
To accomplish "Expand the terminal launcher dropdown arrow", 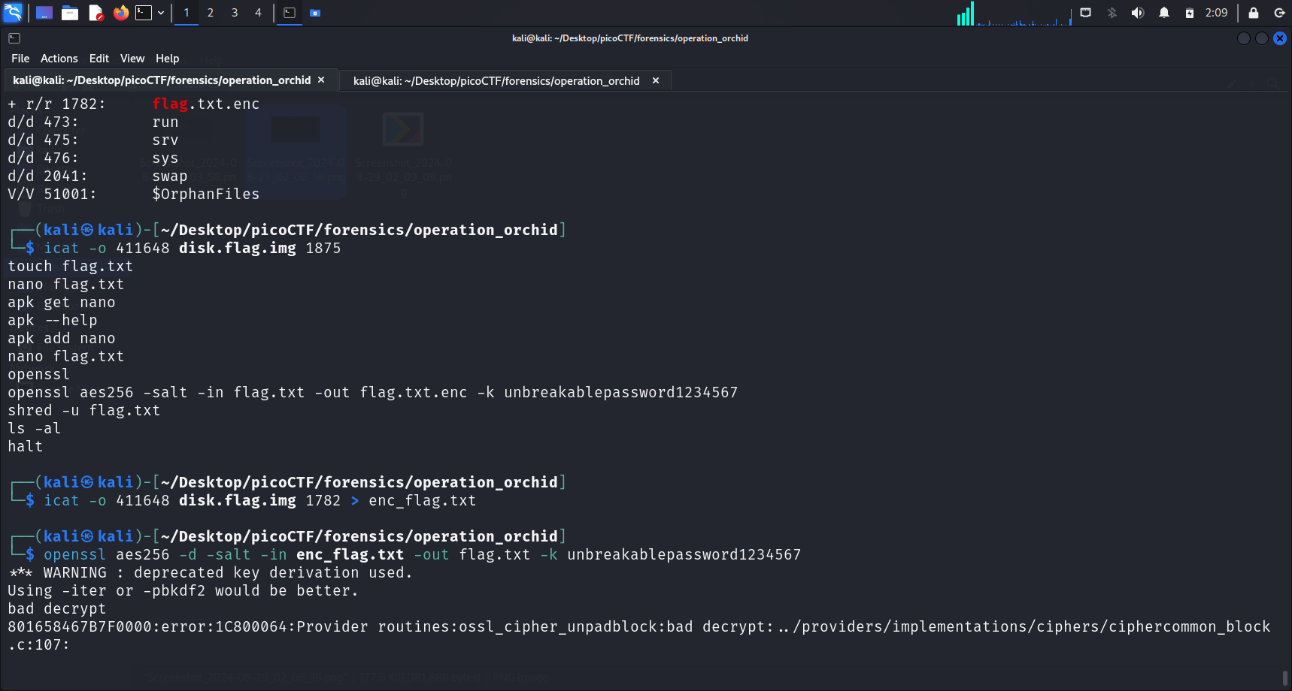I will click(x=161, y=13).
